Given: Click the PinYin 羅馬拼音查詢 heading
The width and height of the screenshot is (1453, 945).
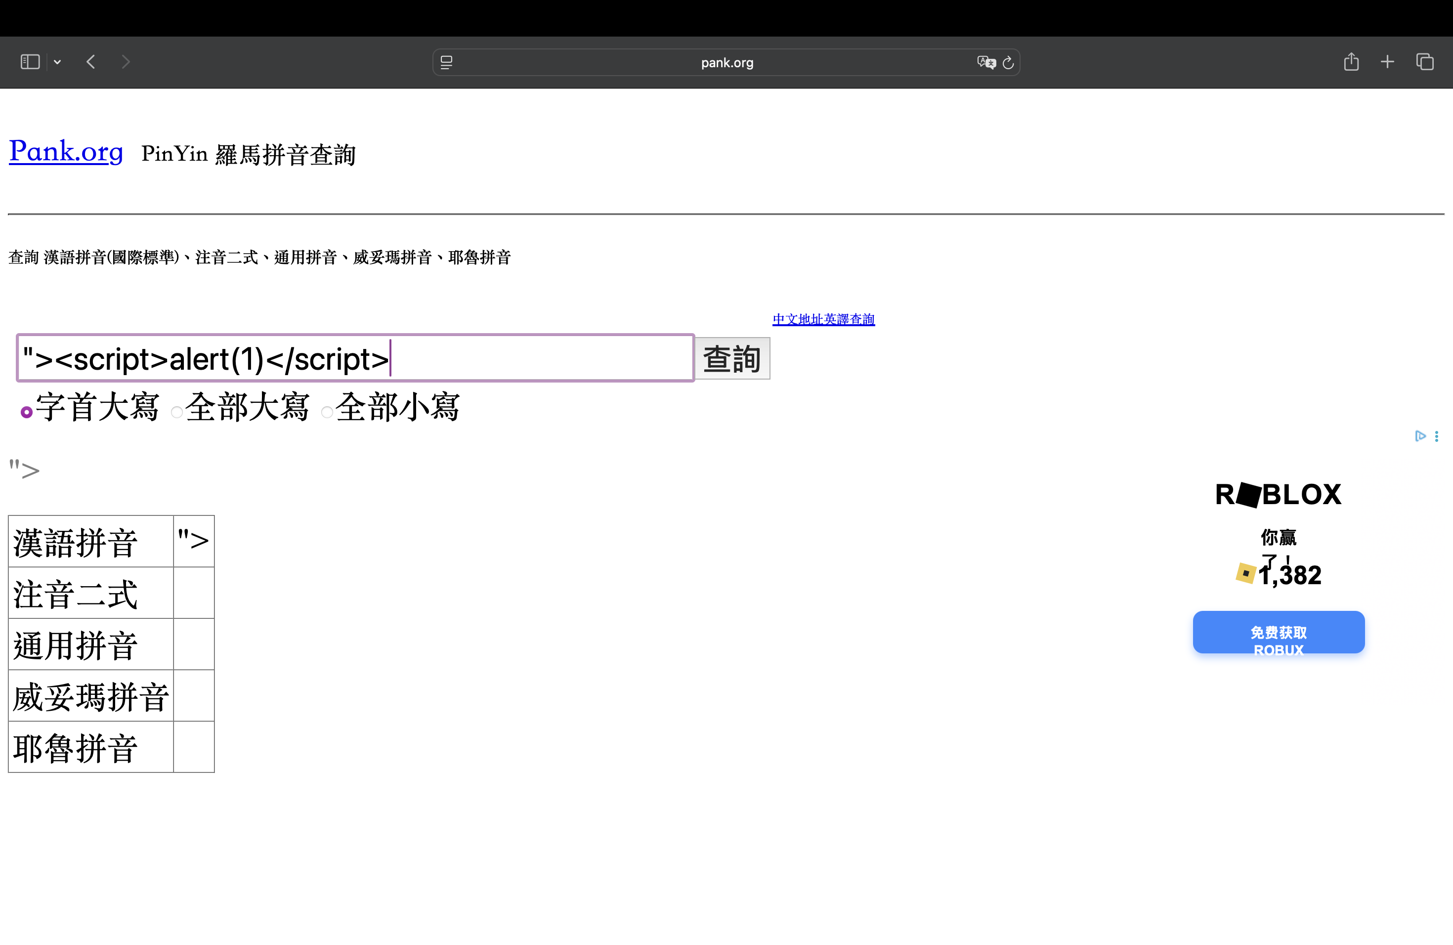Looking at the screenshot, I should point(249,154).
